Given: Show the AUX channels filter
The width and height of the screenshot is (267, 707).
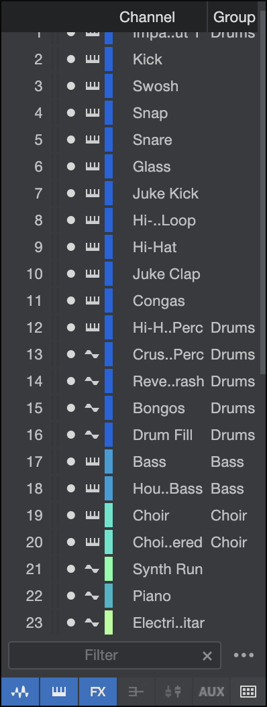Looking at the screenshot, I should tap(211, 691).
